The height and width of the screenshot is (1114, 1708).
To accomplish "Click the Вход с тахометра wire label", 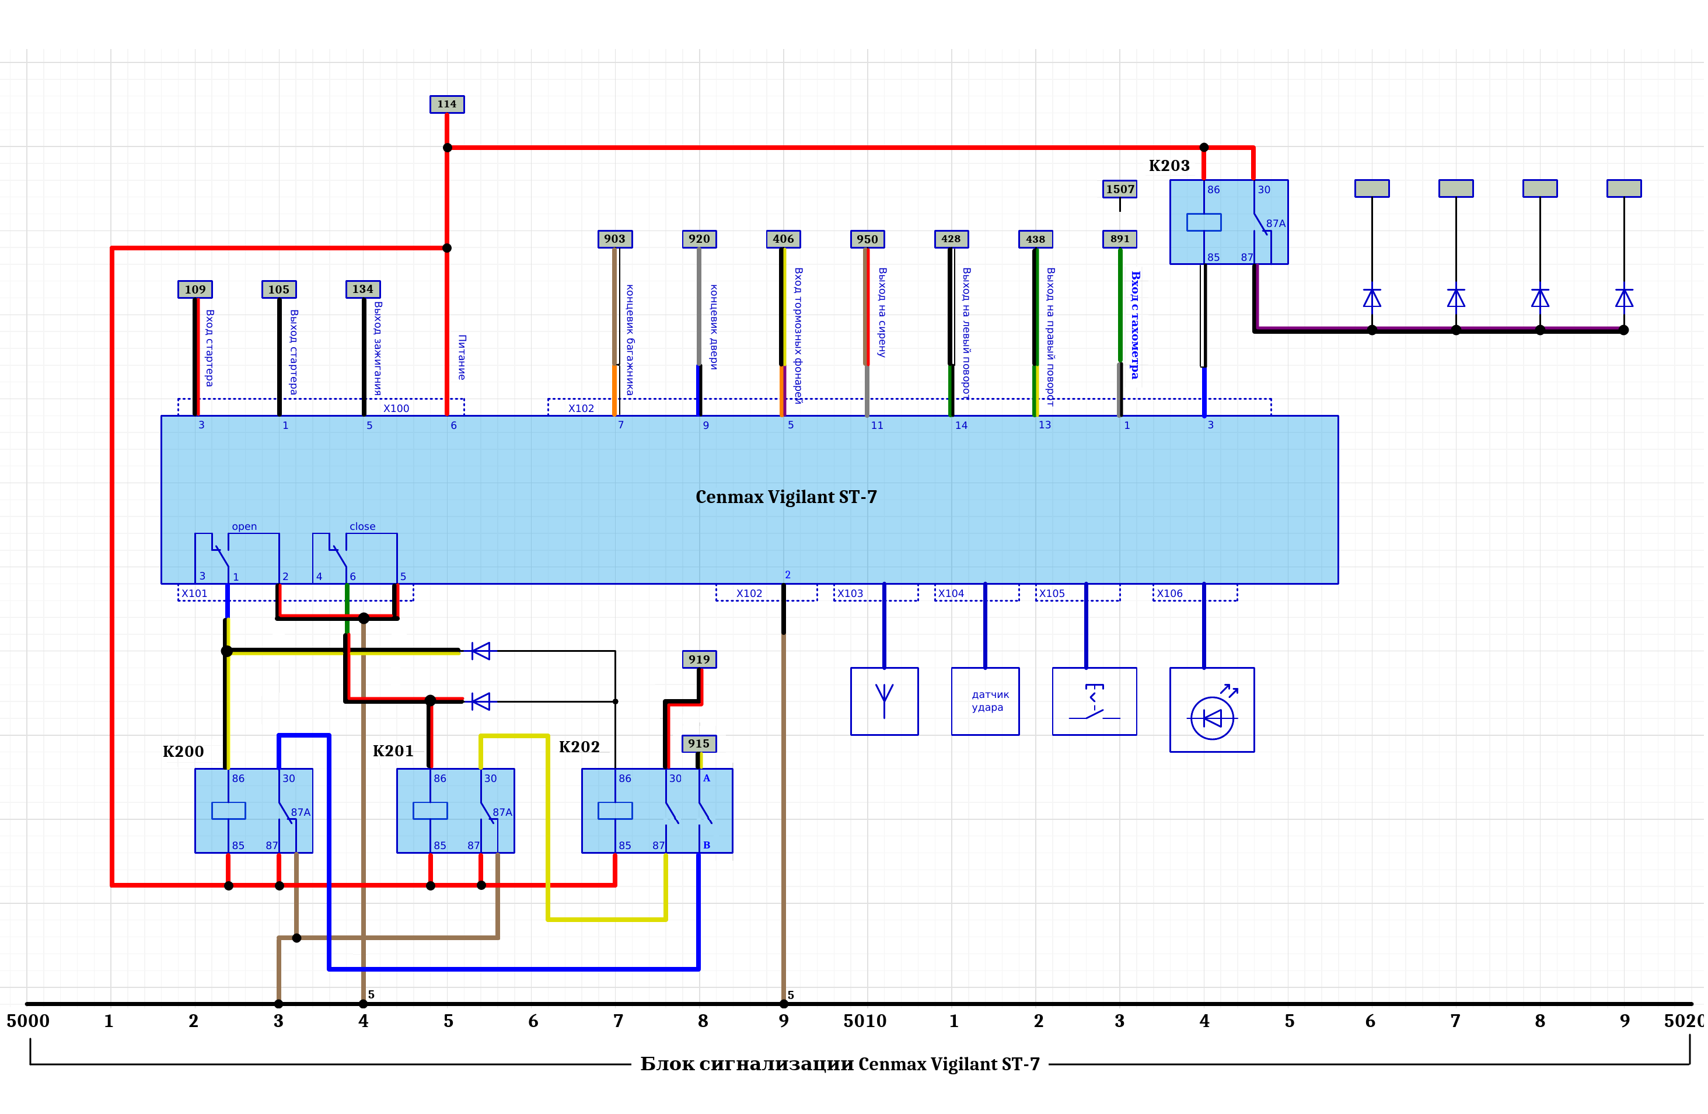I will coord(1137,326).
